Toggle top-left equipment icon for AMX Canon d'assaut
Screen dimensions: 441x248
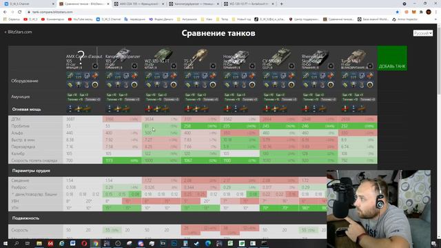click(x=70, y=75)
